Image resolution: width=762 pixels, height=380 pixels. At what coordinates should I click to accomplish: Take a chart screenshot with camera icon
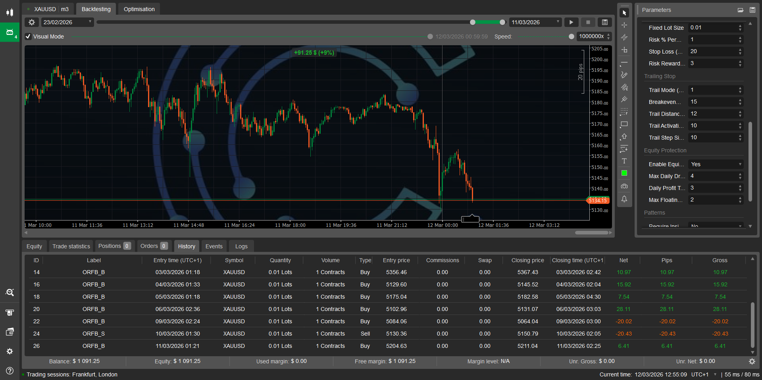pyautogui.click(x=624, y=186)
